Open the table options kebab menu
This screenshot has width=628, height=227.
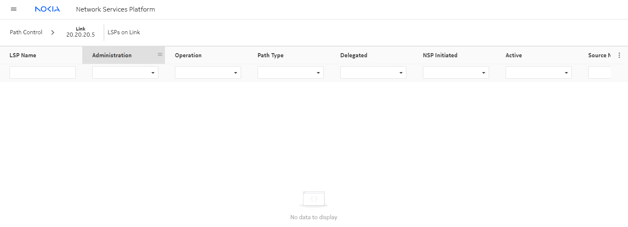click(619, 55)
